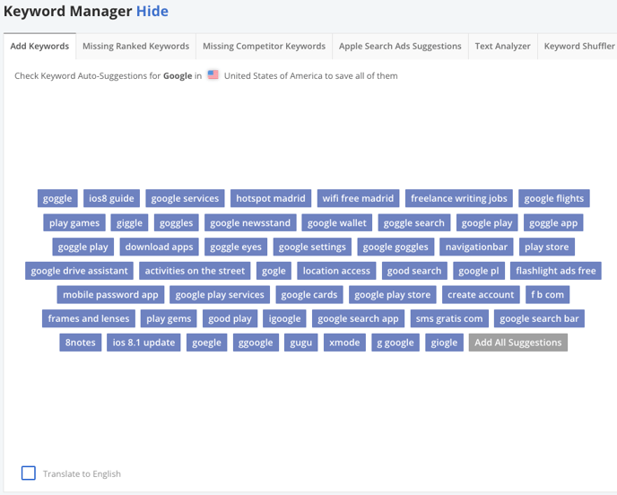Click Add All Suggestions button
Screen dimensions: 617x495
(x=517, y=343)
